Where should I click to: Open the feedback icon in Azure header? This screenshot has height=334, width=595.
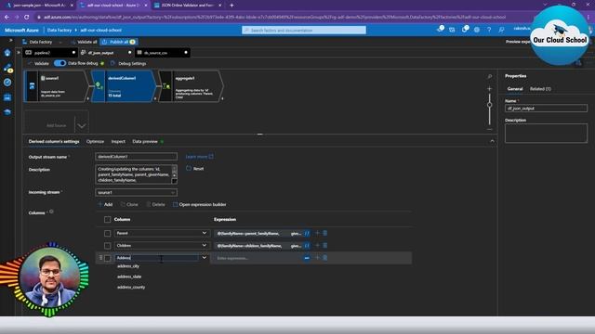[501, 30]
